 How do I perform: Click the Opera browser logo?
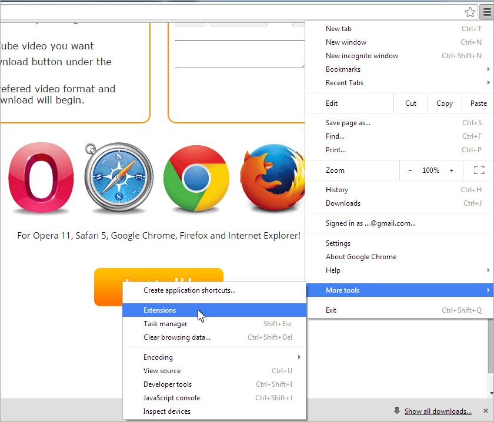coord(41,177)
